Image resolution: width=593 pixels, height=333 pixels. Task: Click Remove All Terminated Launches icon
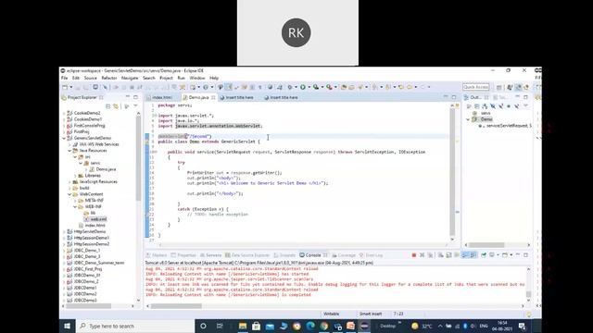pyautogui.click(x=430, y=255)
